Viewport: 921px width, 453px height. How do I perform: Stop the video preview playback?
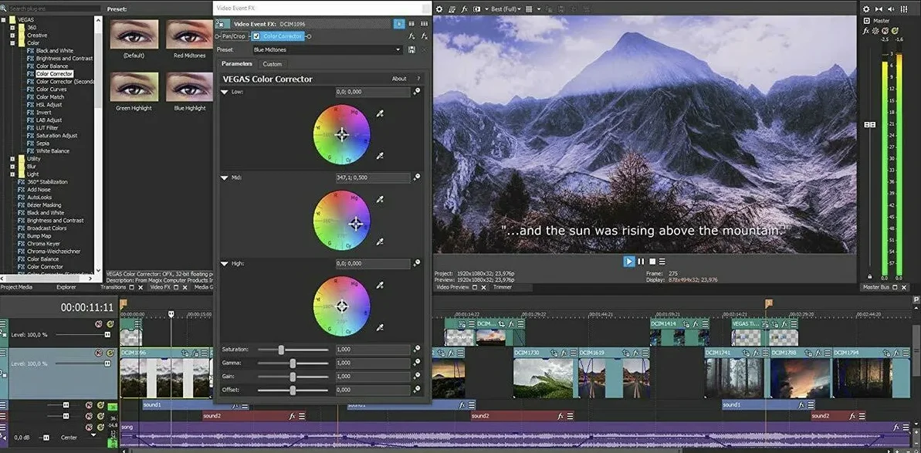[x=652, y=261]
